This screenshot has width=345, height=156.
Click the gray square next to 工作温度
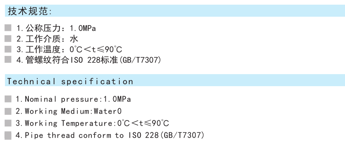(8, 49)
